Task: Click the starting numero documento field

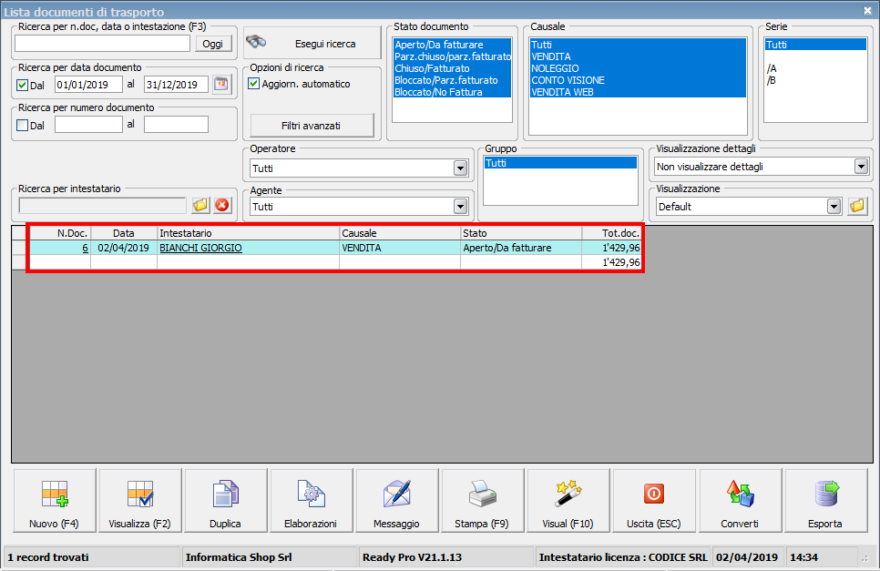Action: tap(88, 125)
